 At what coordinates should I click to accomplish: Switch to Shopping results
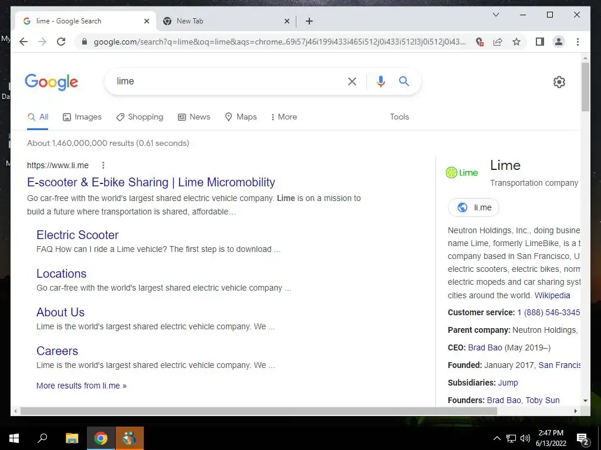pos(140,117)
